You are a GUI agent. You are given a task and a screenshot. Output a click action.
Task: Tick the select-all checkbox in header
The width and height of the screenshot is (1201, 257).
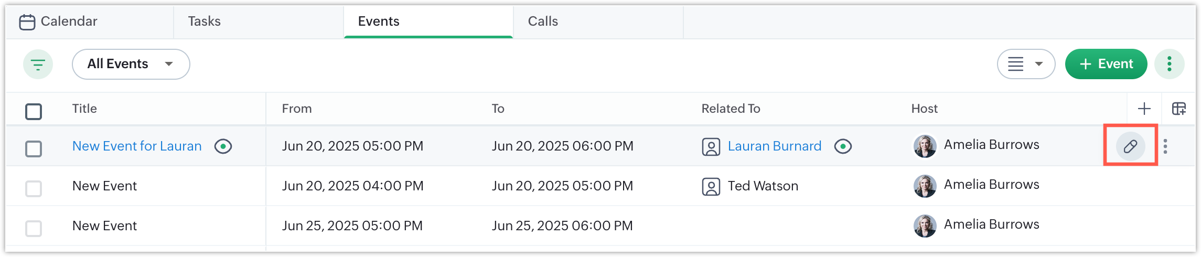point(34,111)
